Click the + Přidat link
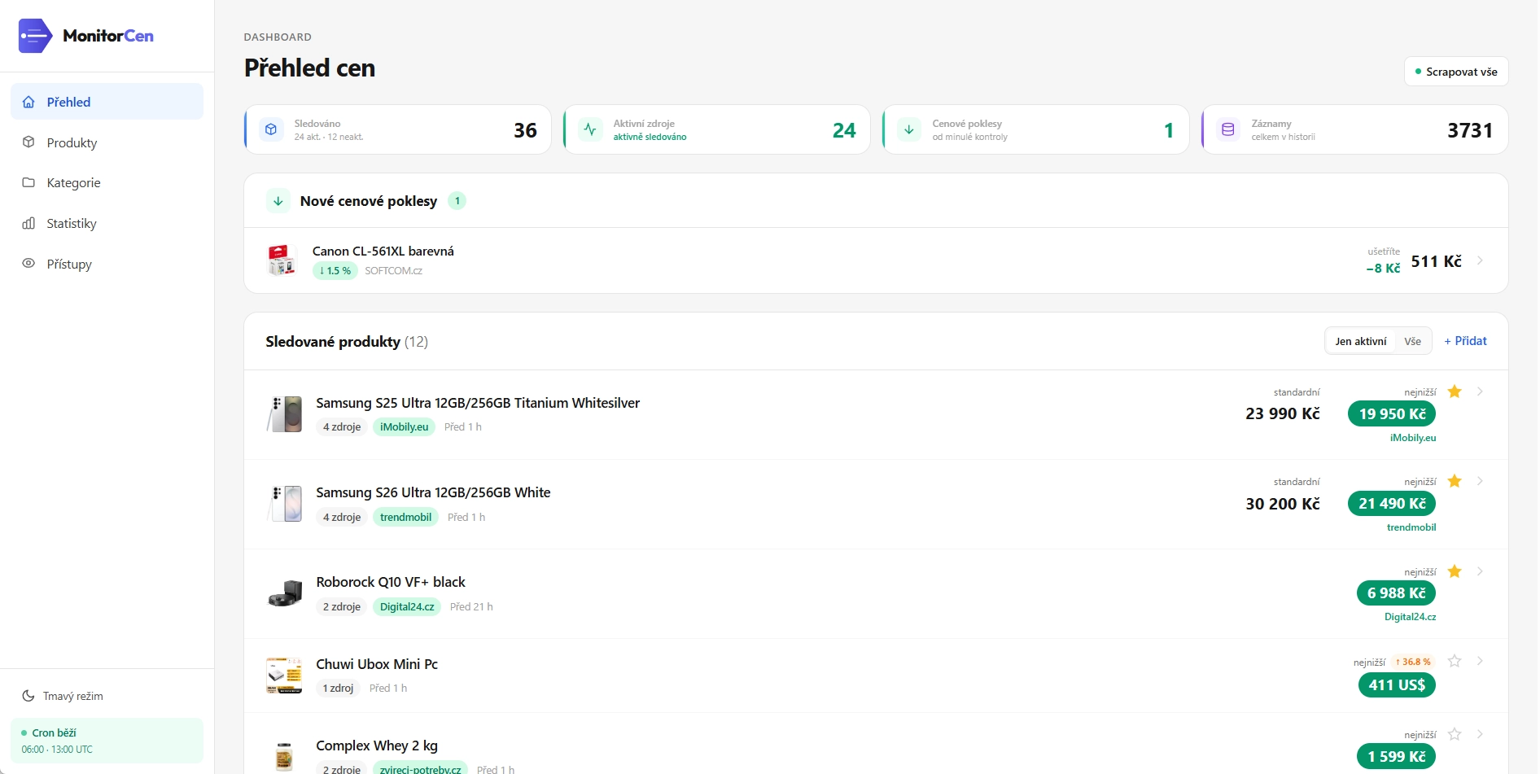Screen dimensions: 1540x774 pyautogui.click(x=1465, y=341)
